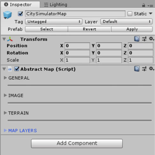Open Transform gear settings menu
Viewport: 155px width, 155px height.
click(151, 39)
